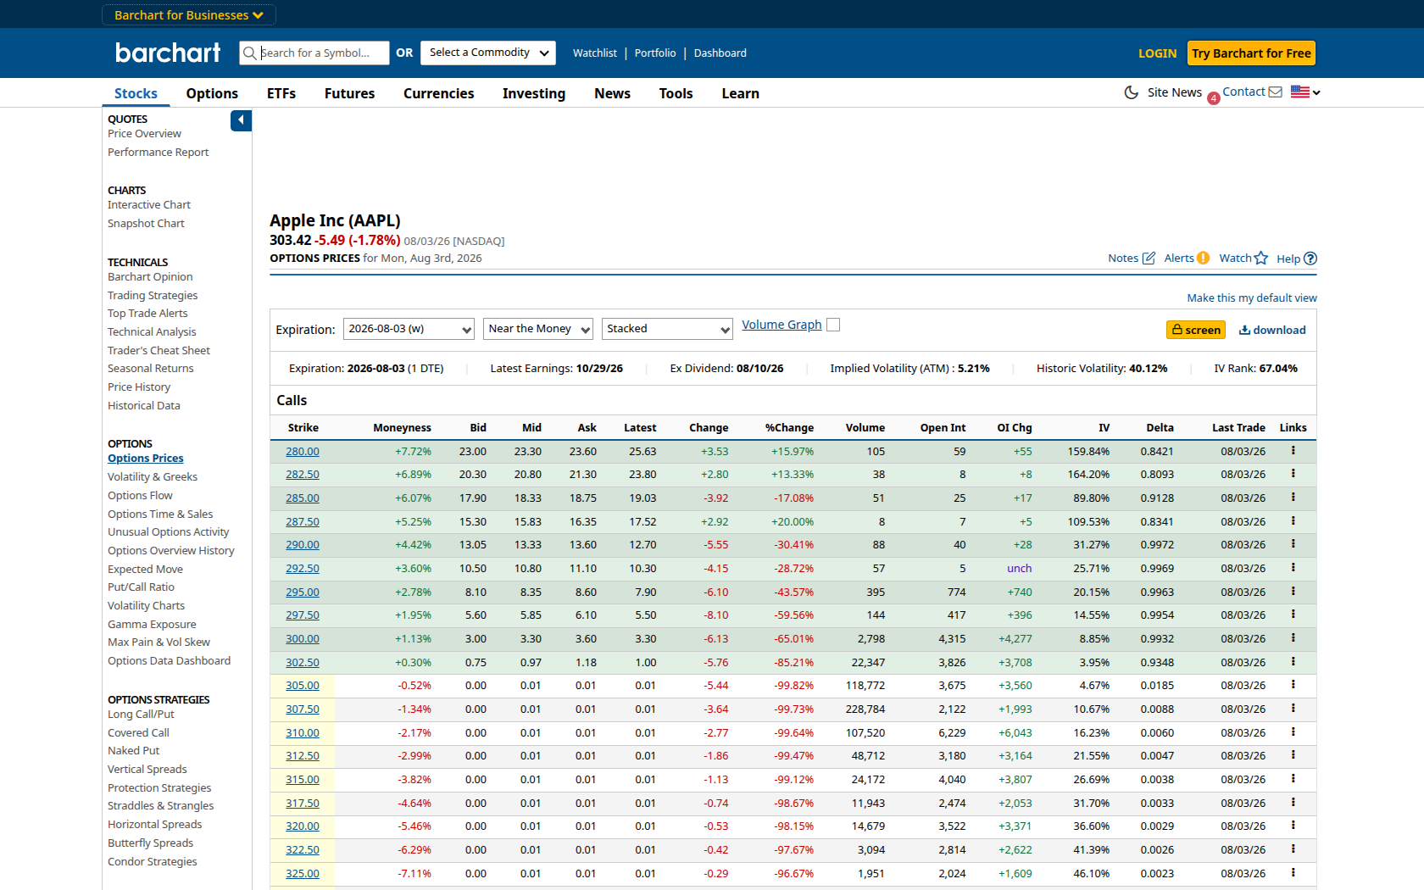Click the search magnifier icon
Image resolution: width=1424 pixels, height=890 pixels.
(249, 53)
